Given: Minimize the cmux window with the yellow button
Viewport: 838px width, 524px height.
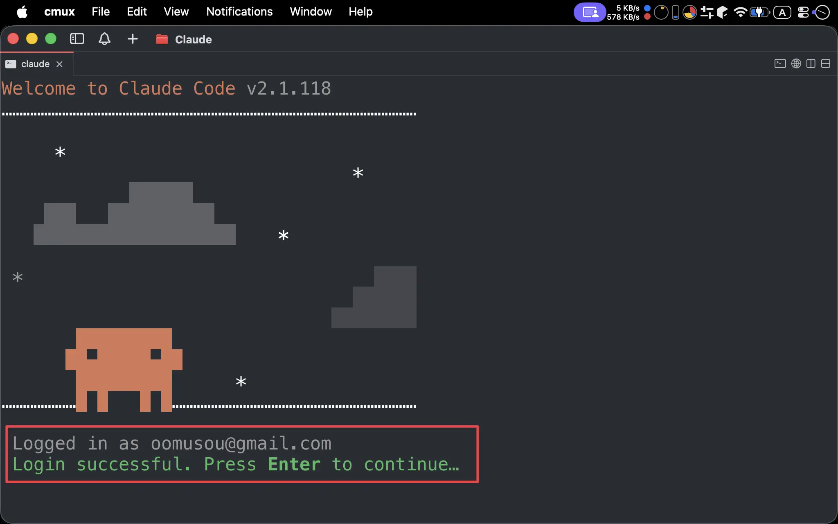Looking at the screenshot, I should (x=32, y=39).
